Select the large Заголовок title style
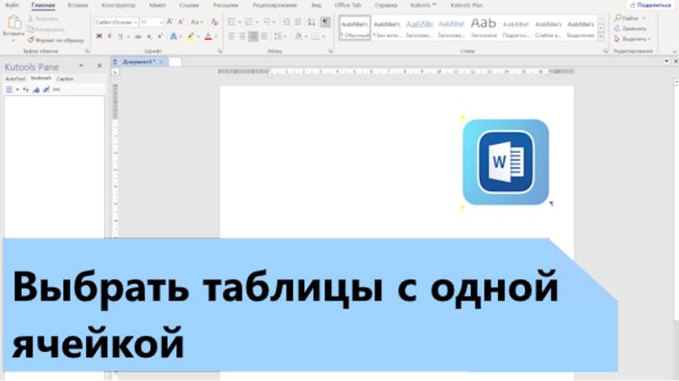 pyautogui.click(x=483, y=28)
